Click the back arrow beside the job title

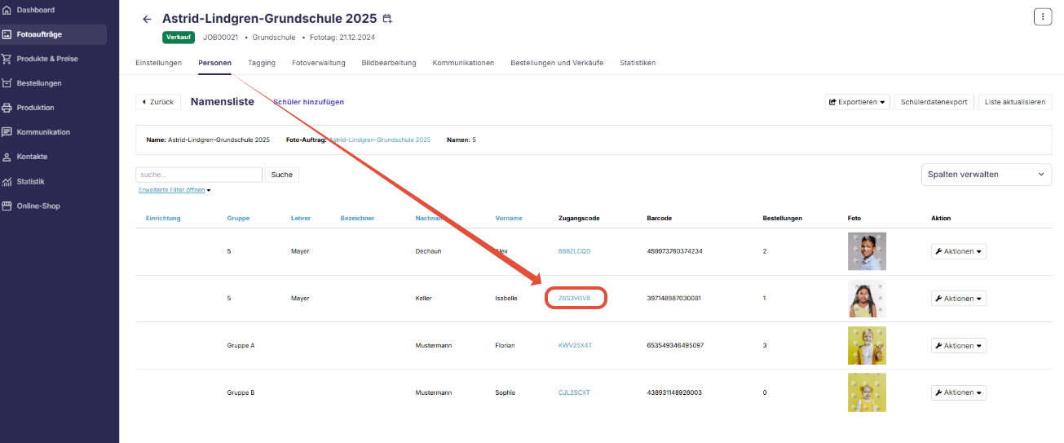(x=147, y=19)
